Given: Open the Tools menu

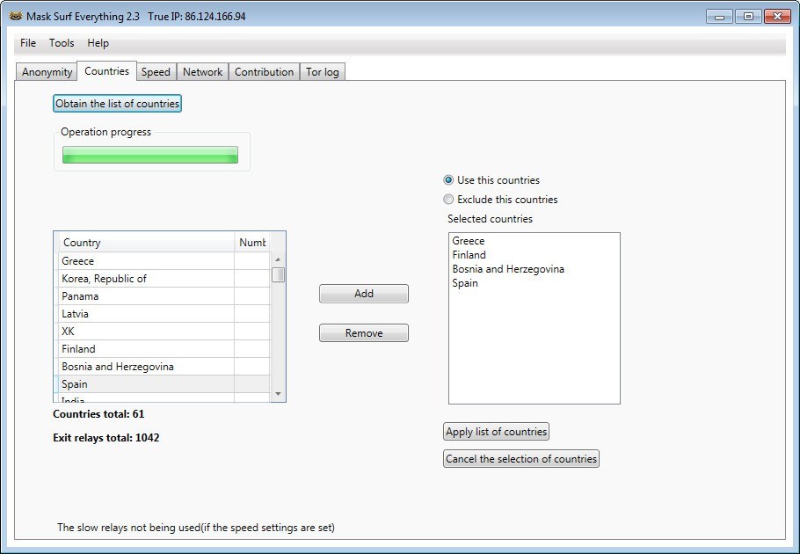Looking at the screenshot, I should [62, 43].
